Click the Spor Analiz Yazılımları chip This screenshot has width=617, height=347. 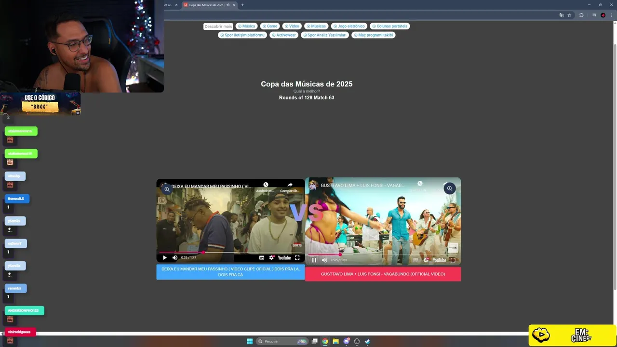(324, 35)
